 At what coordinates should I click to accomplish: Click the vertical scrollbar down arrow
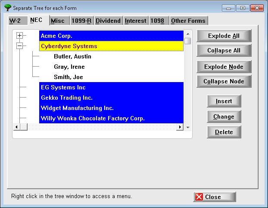tap(188, 127)
